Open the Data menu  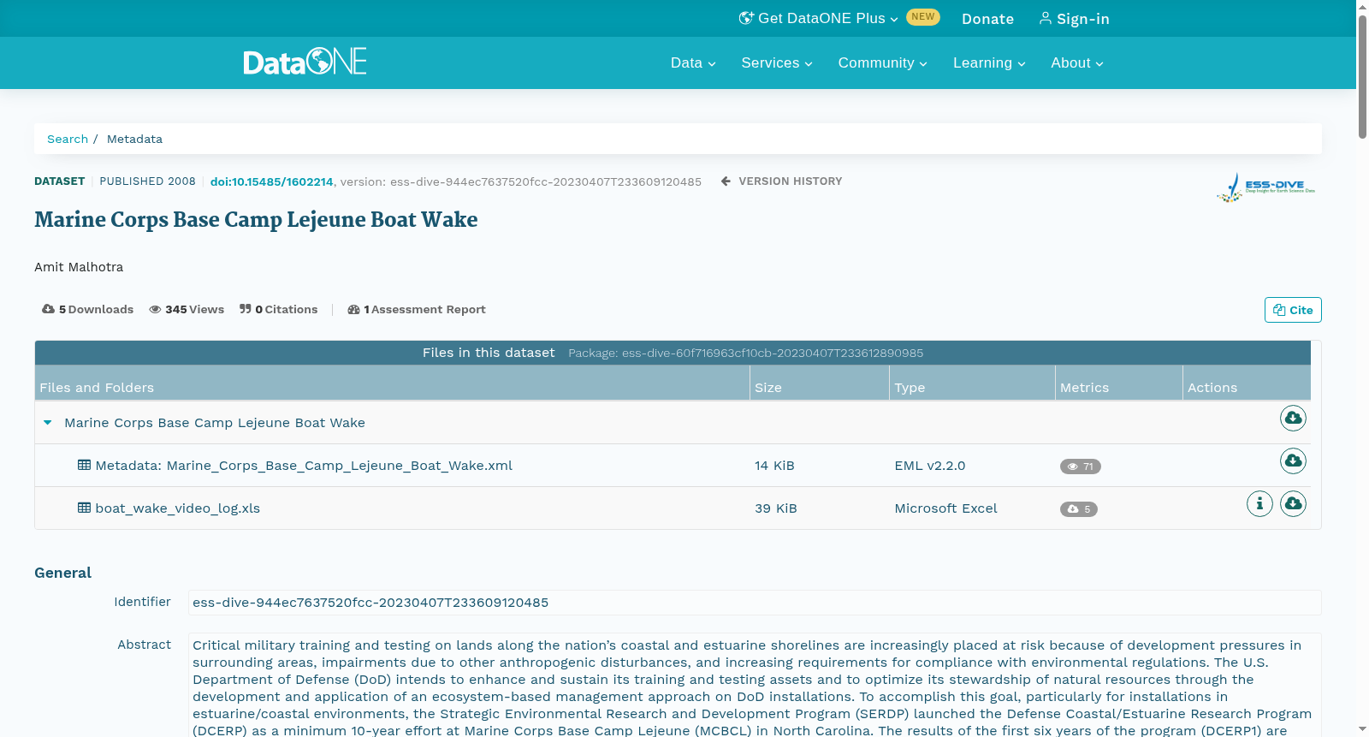[x=693, y=62]
